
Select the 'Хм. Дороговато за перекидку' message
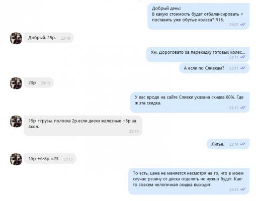(x=198, y=54)
